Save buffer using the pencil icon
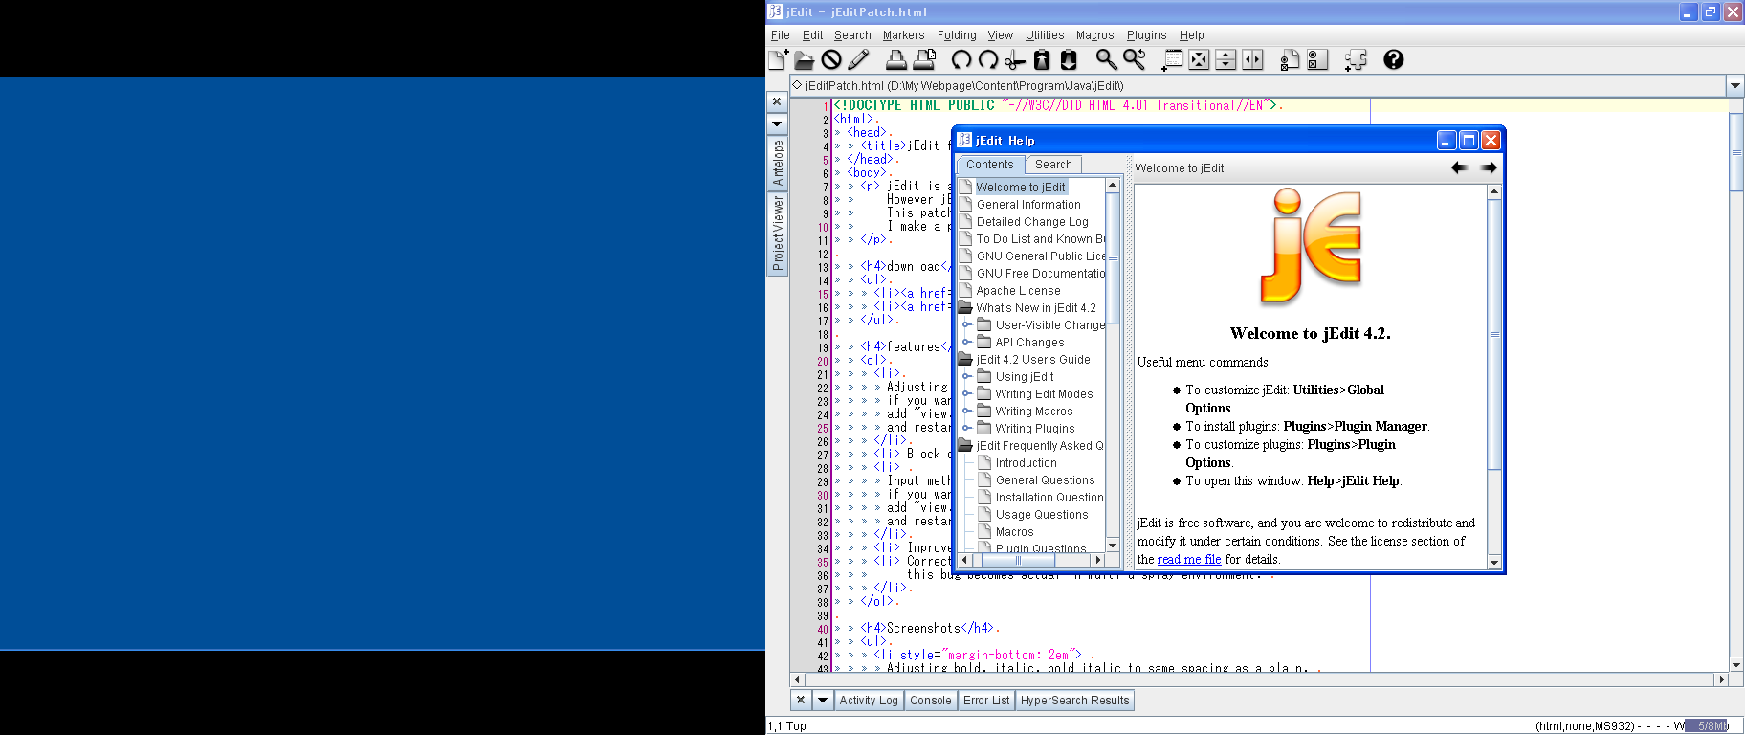Viewport: 1745px width, 735px height. tap(858, 59)
